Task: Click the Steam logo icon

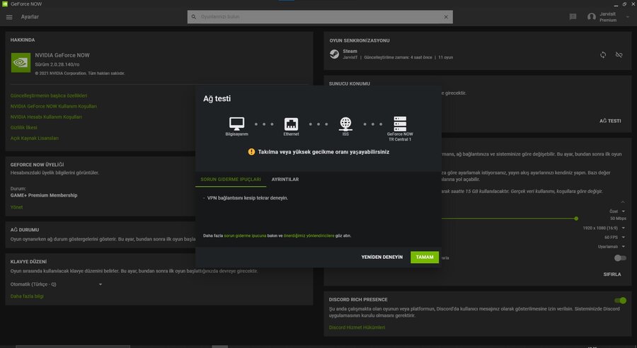Action: click(334, 54)
